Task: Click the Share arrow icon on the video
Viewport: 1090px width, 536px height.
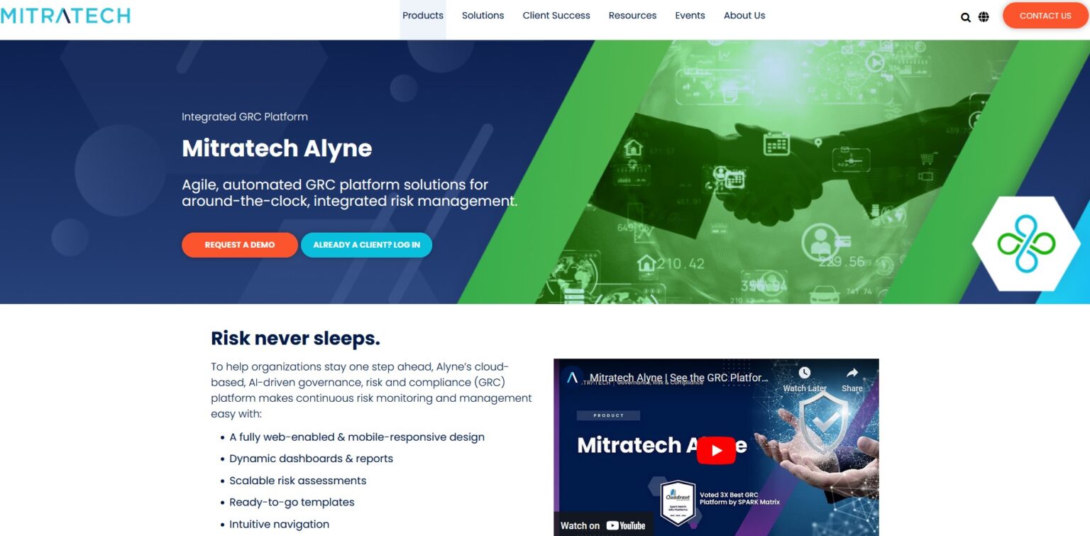Action: pyautogui.click(x=851, y=372)
